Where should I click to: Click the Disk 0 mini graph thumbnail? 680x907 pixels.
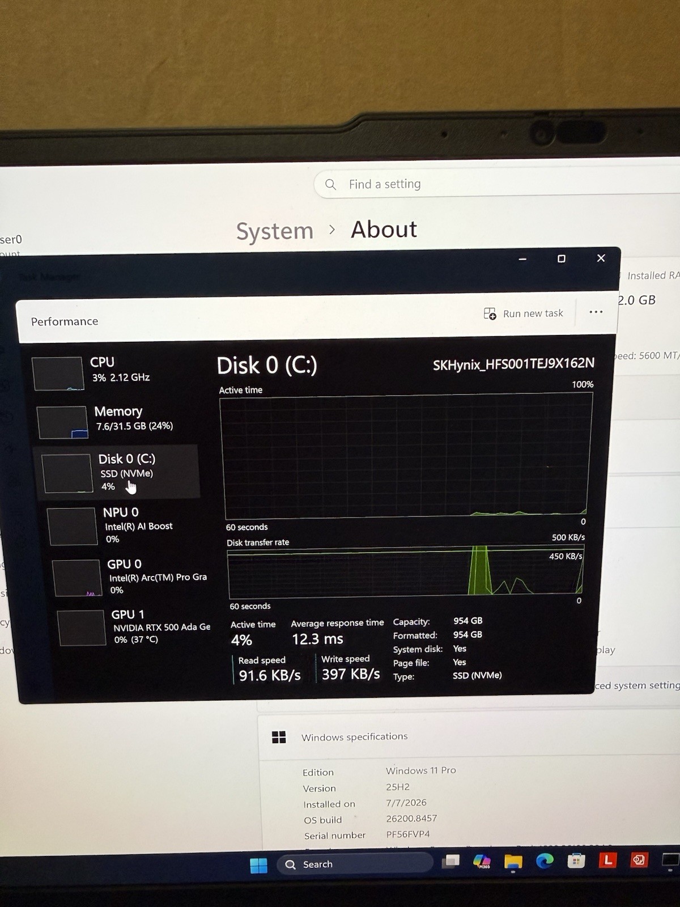click(x=67, y=473)
